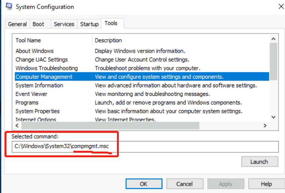
Task: Select System Information tool row
Action: coord(39,85)
